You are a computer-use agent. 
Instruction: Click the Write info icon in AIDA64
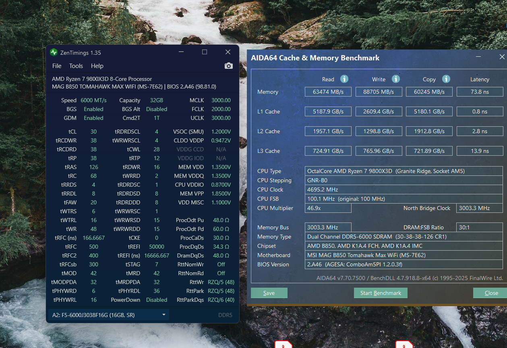396,79
